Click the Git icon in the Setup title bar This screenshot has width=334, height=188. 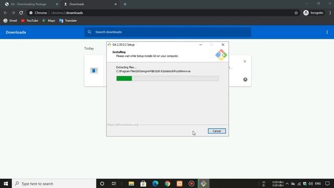point(109,44)
